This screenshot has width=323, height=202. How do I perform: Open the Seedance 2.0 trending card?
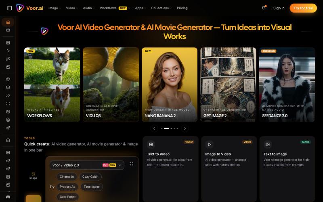(x=287, y=84)
